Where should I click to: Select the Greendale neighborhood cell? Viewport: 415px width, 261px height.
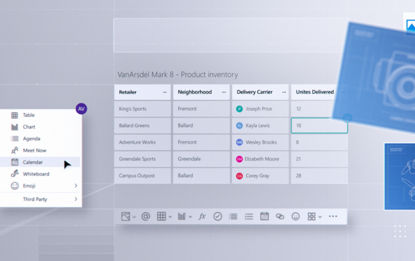201,159
